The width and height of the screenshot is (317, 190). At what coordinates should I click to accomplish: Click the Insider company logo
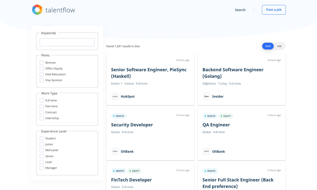(206, 96)
